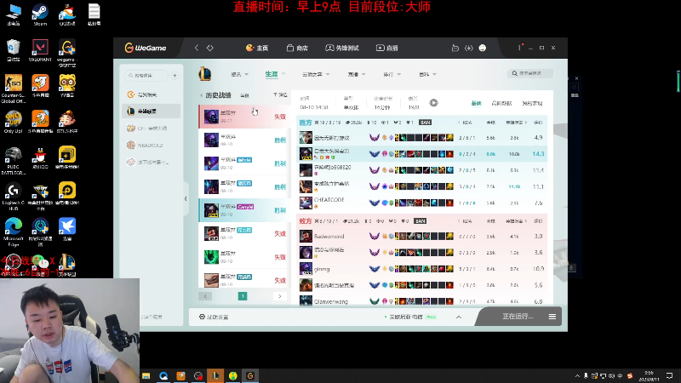Screen dimensions: 681x383
Task: Open the Steam desktop icon
Action: pos(40,14)
